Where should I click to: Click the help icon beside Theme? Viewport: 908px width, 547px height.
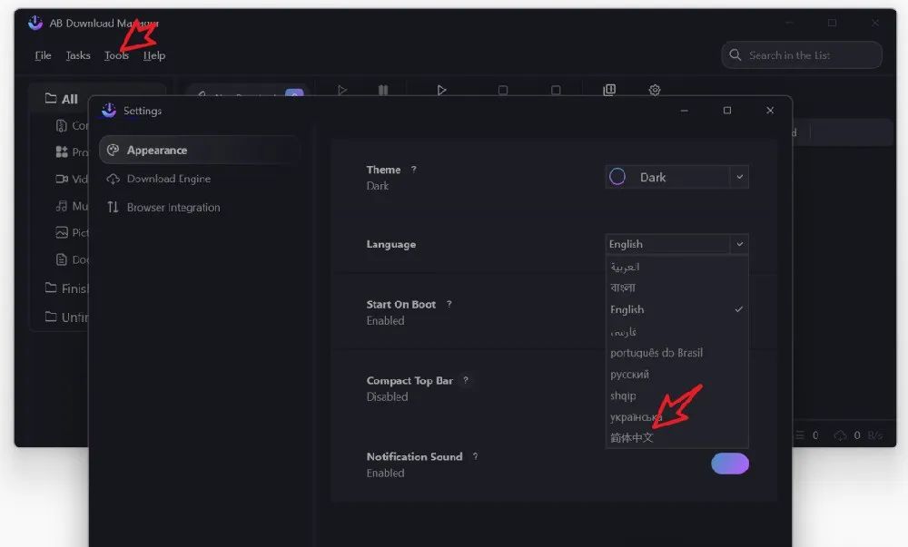[413, 170]
